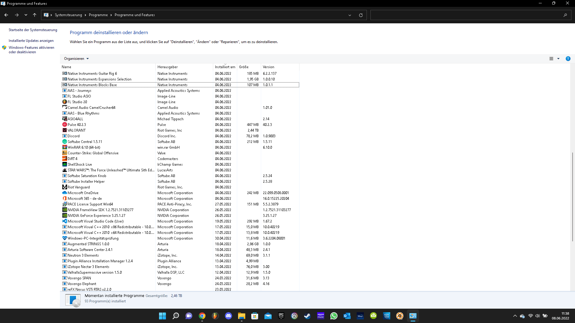Expand the address bar history dropdown
This screenshot has height=323, width=575.
tap(349, 15)
